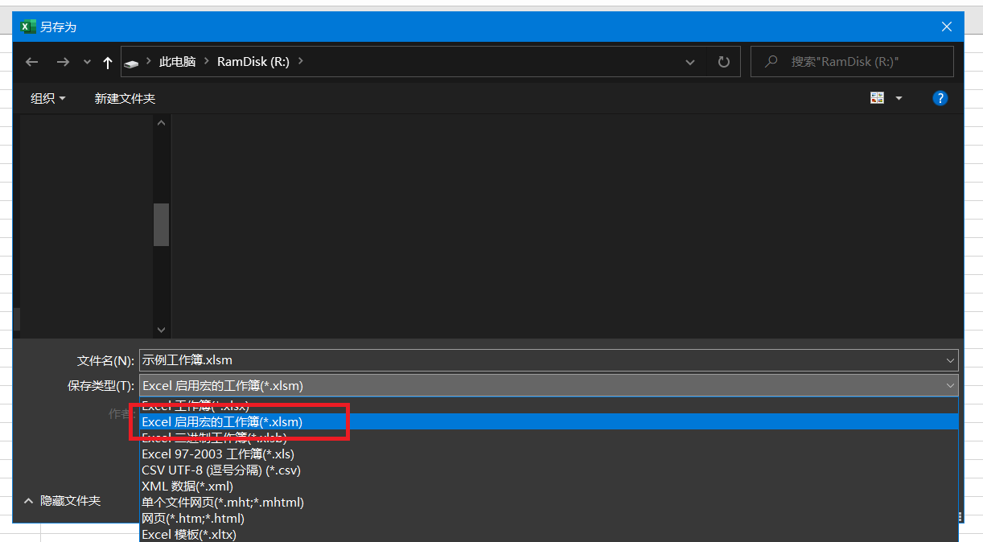Click the search RamDisk (R:) box
This screenshot has width=983, height=542.
pos(852,61)
